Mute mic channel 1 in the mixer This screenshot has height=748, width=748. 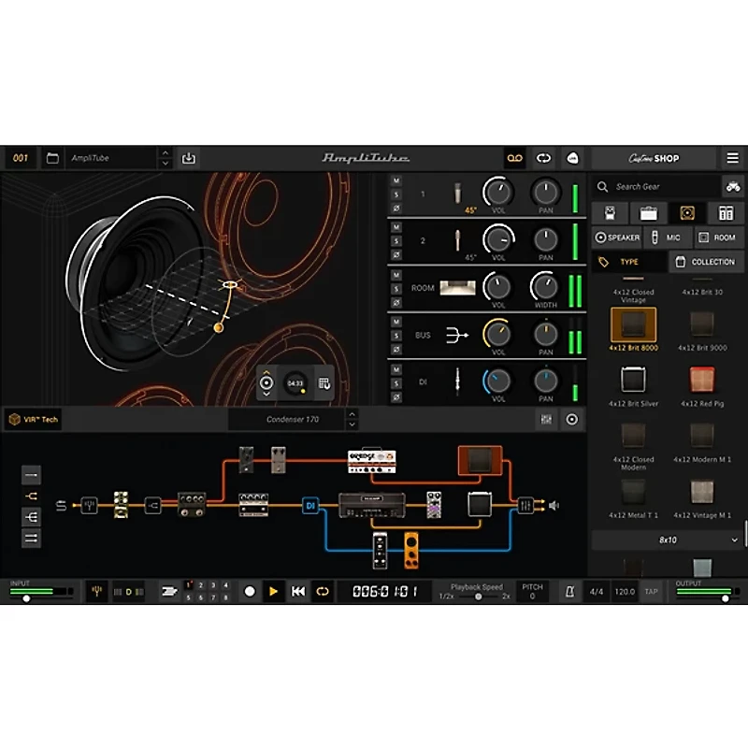pyautogui.click(x=396, y=180)
